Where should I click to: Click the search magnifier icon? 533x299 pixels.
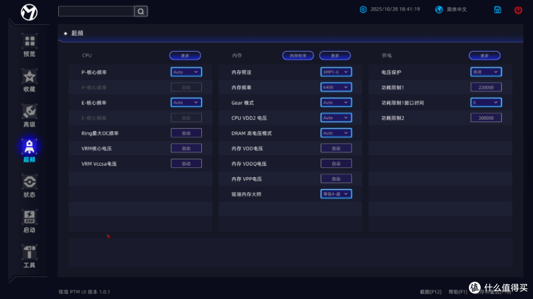click(x=141, y=11)
